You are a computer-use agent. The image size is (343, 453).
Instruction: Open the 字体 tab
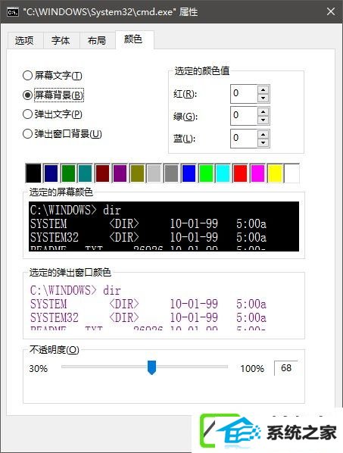[x=61, y=40]
